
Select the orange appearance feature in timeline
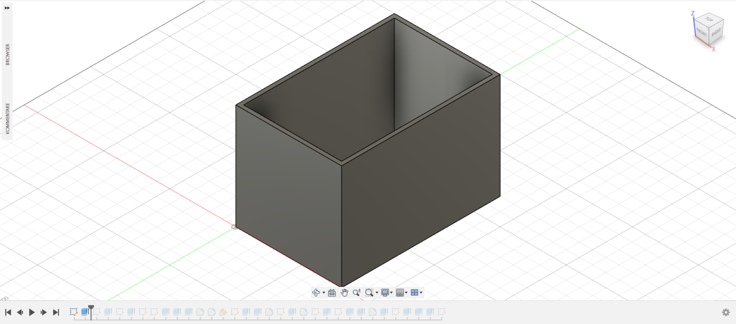point(223,312)
